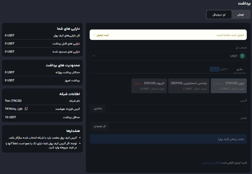Click the ثبت ایمیل register email link
252x174 pixels.
(x=103, y=35)
